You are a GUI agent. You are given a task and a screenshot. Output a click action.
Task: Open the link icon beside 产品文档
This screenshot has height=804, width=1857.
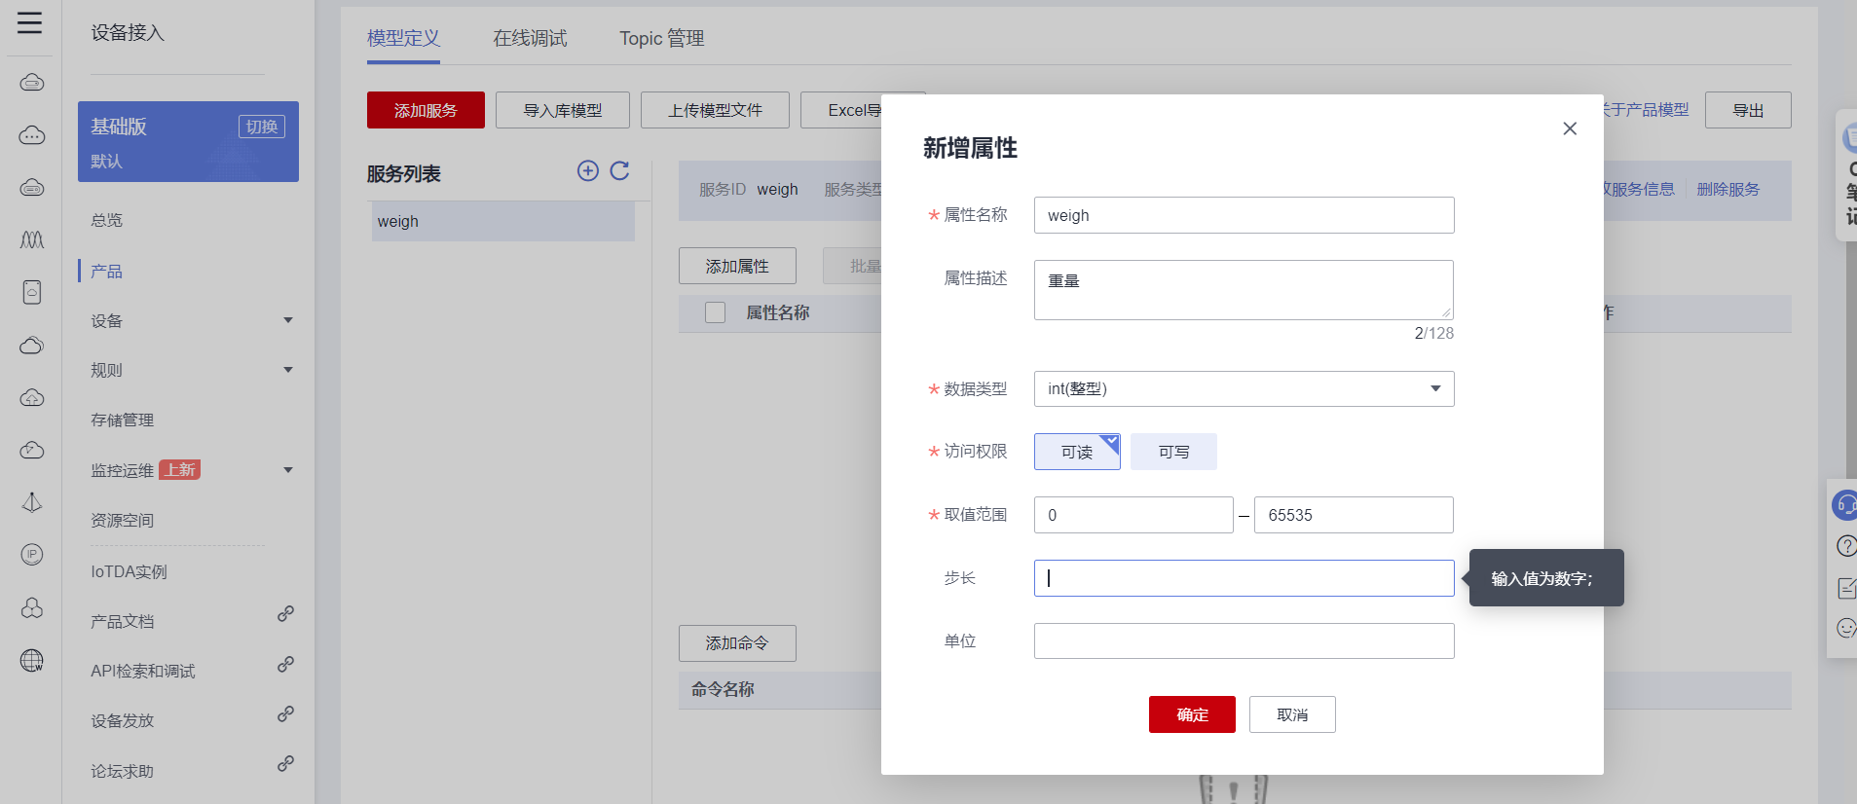pos(285,614)
